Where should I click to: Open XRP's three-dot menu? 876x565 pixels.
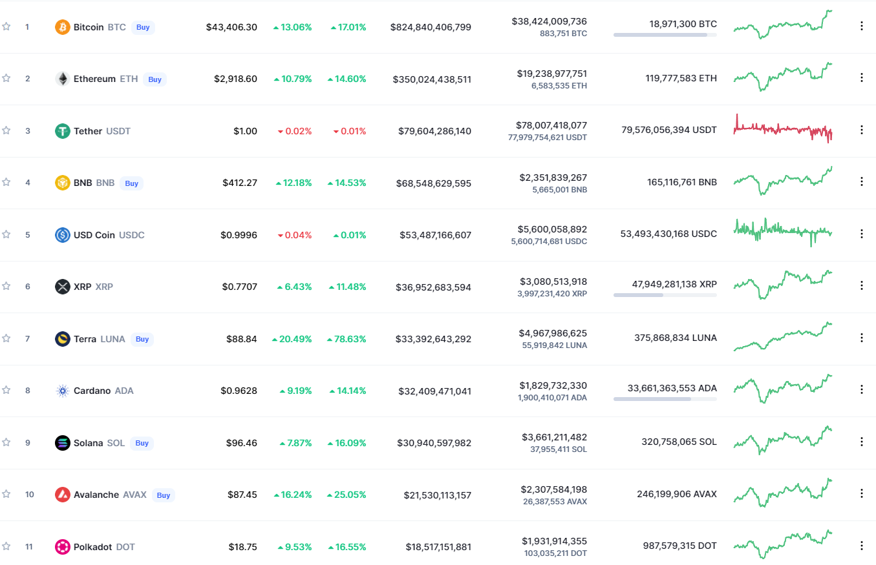pos(861,285)
